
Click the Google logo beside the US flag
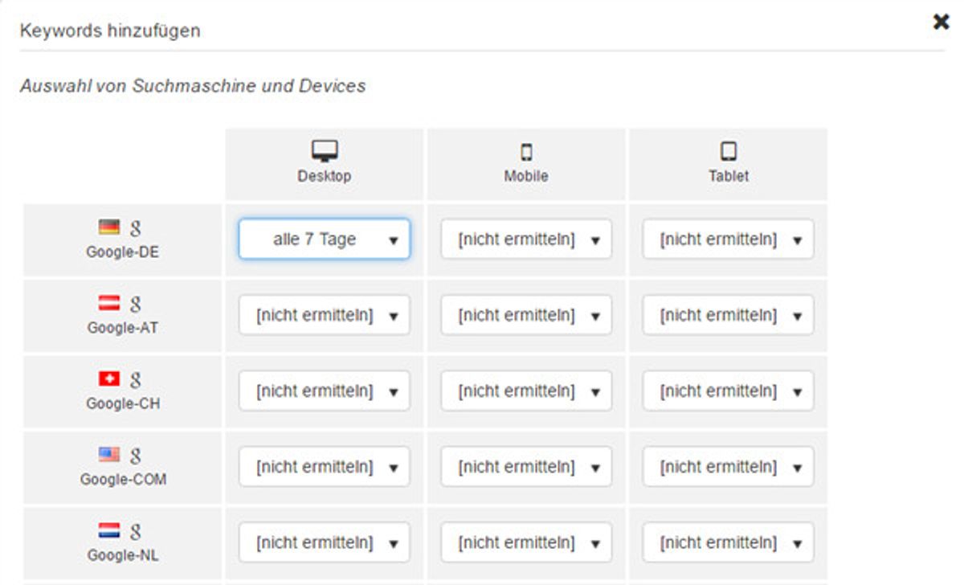point(136,456)
